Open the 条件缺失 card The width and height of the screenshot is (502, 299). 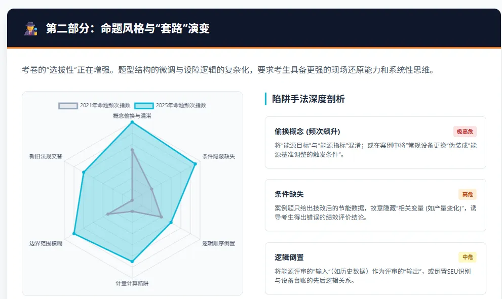[x=375, y=205]
